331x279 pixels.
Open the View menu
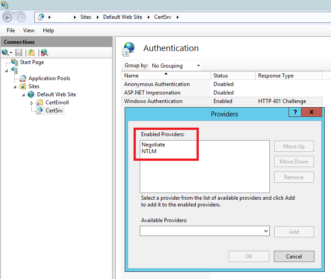[x=29, y=30]
